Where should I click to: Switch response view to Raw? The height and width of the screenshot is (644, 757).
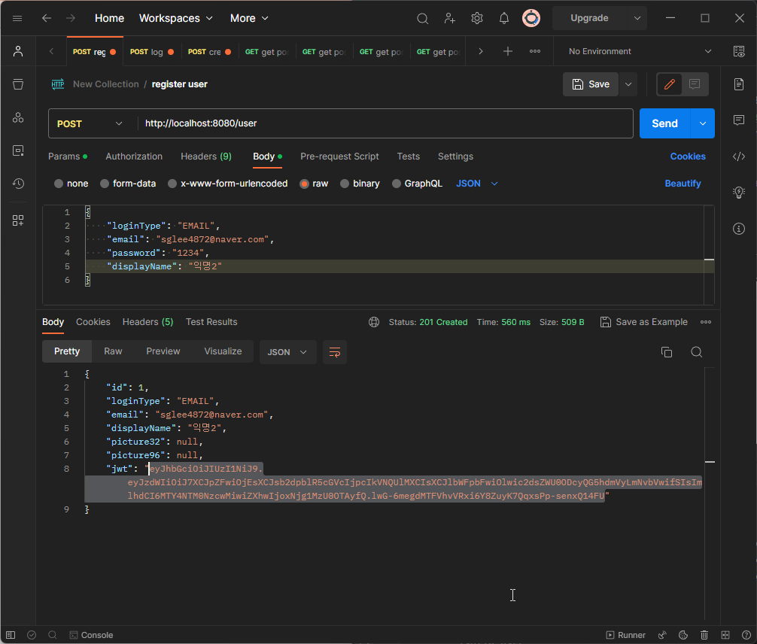tap(113, 351)
